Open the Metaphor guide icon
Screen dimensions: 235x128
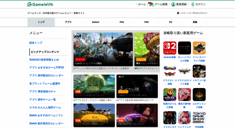[x=199, y=71]
